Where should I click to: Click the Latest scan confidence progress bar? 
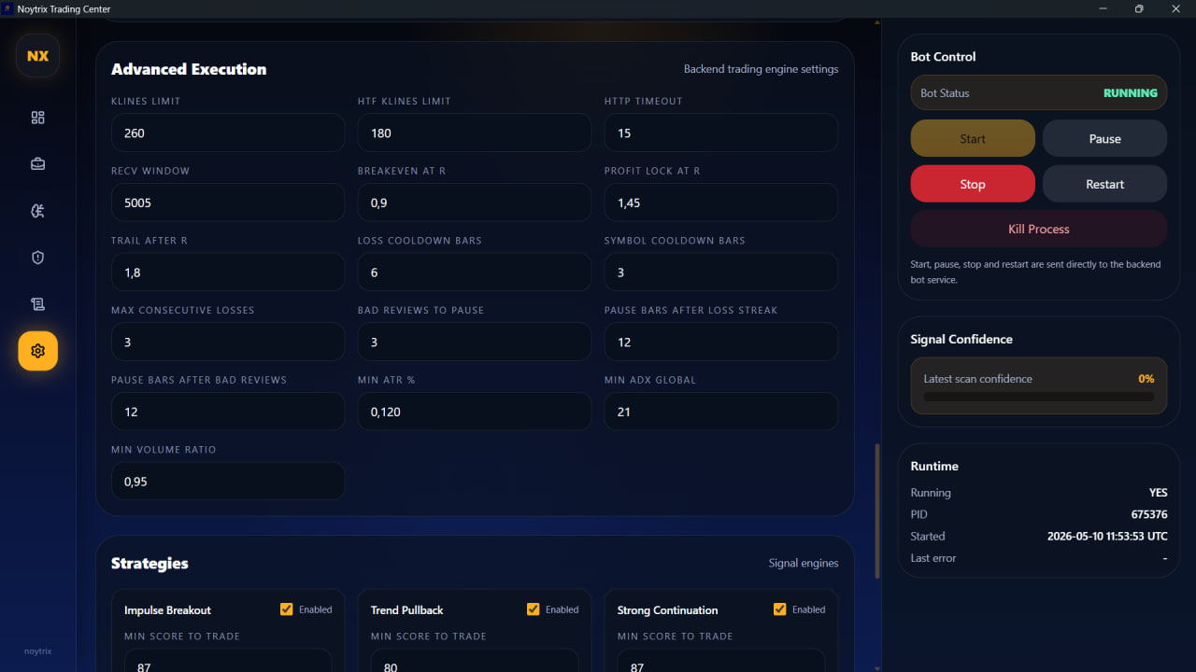[x=1039, y=397]
